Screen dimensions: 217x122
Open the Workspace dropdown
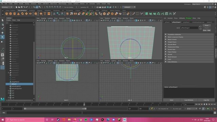click(203, 4)
